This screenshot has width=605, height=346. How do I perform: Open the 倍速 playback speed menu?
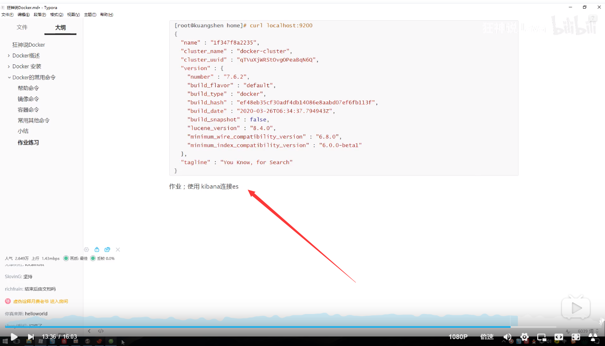pyautogui.click(x=487, y=336)
